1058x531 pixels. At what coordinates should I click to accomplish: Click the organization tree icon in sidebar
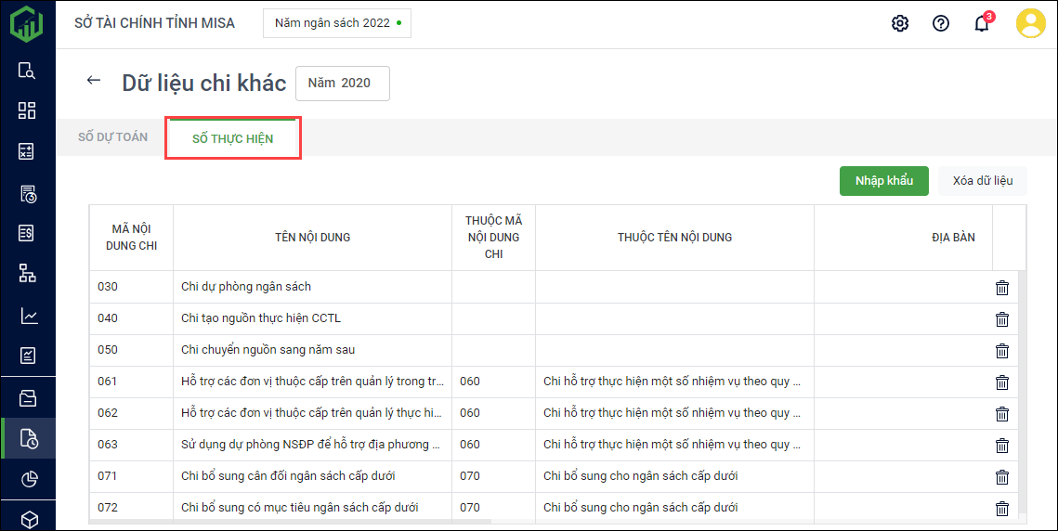point(27,273)
